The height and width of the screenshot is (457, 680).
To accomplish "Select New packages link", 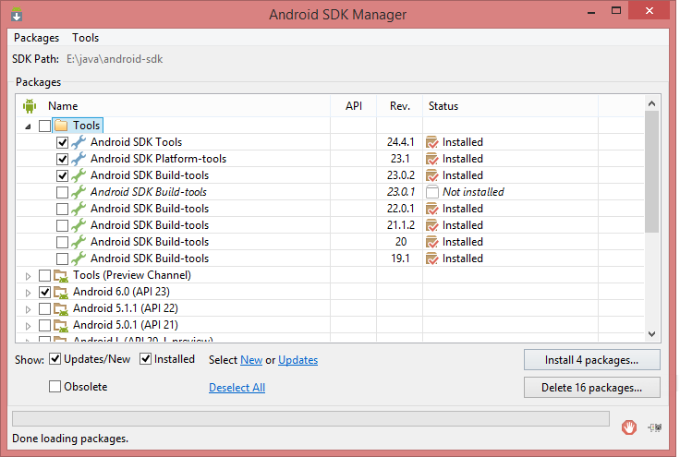I will pyautogui.click(x=251, y=360).
